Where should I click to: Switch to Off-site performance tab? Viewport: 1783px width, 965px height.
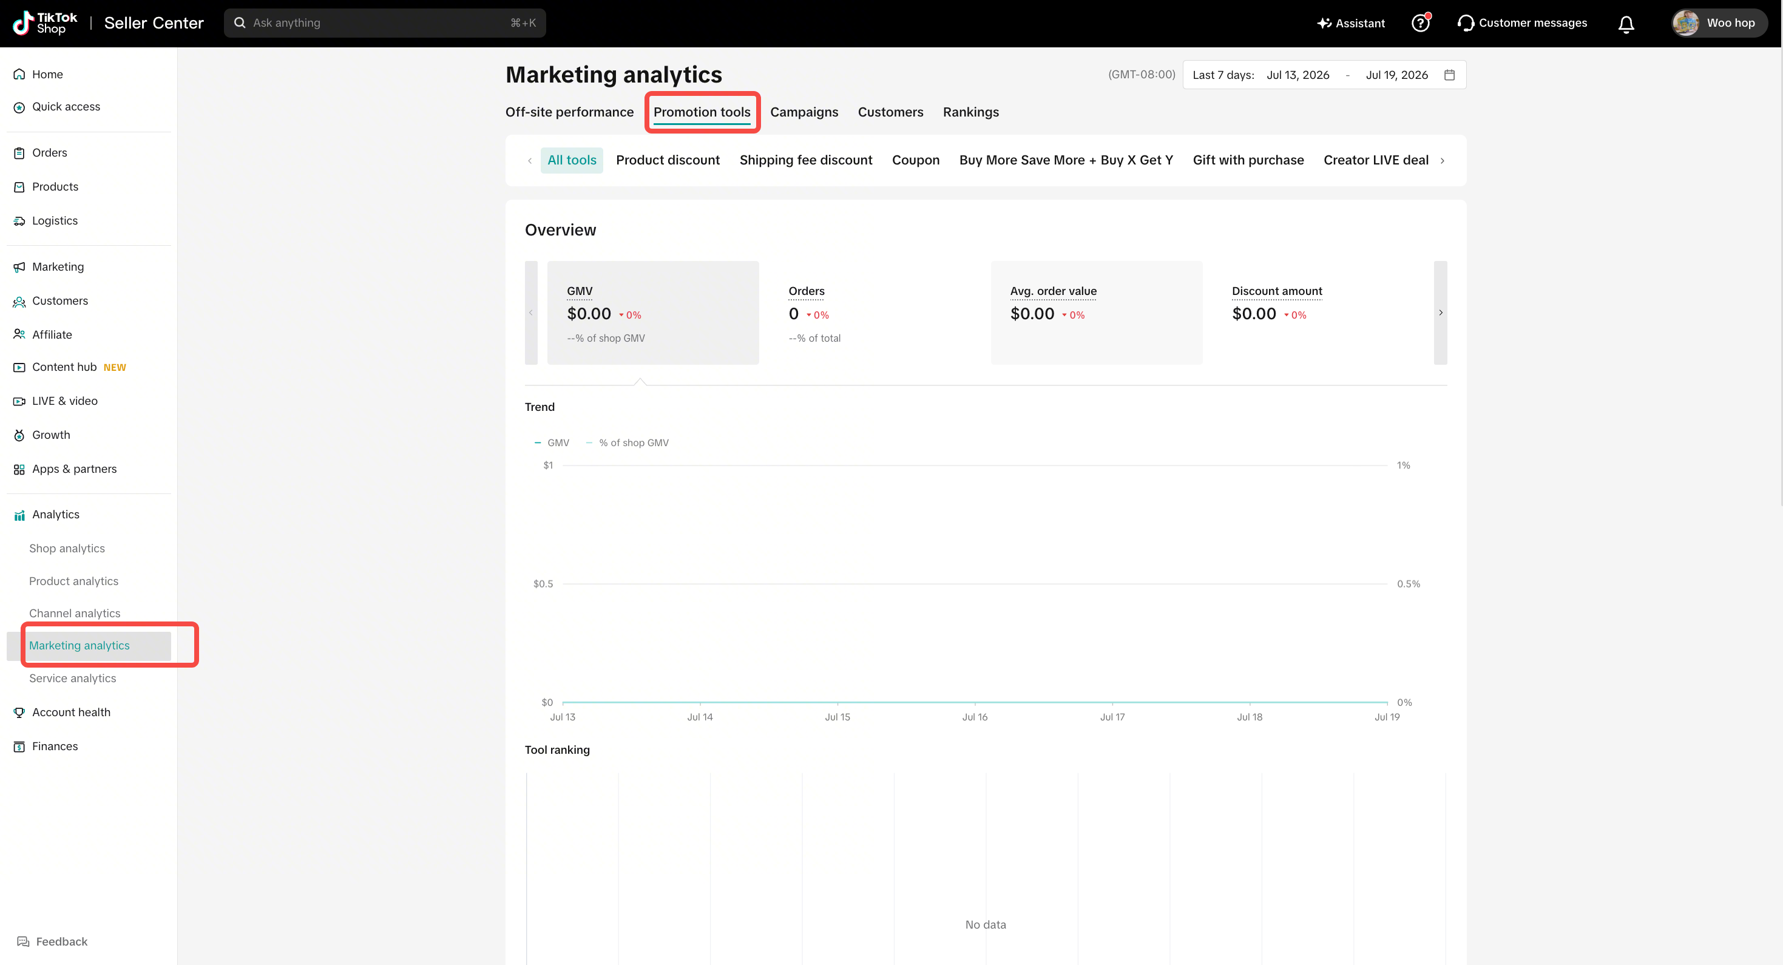(x=569, y=112)
